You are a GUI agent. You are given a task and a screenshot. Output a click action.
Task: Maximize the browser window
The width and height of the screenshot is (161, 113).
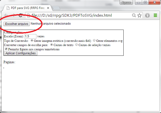(145, 3)
